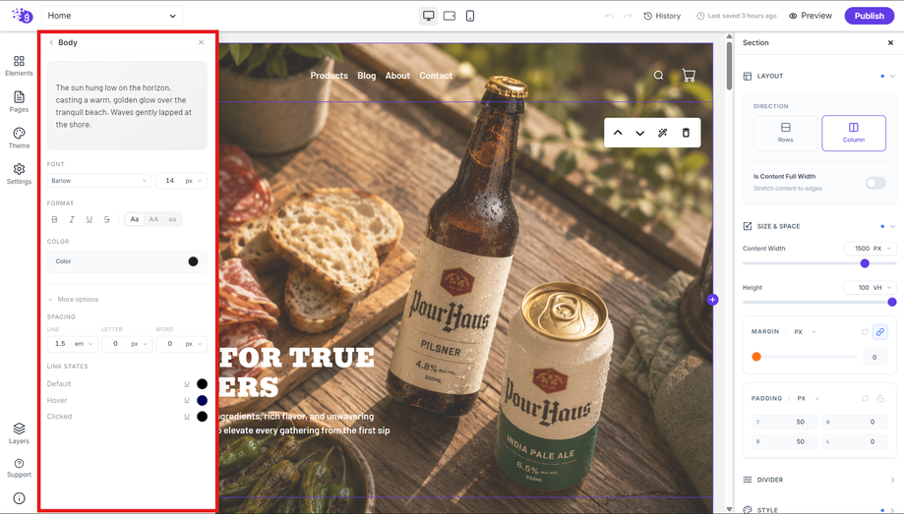Click the Preview button

[x=810, y=16]
